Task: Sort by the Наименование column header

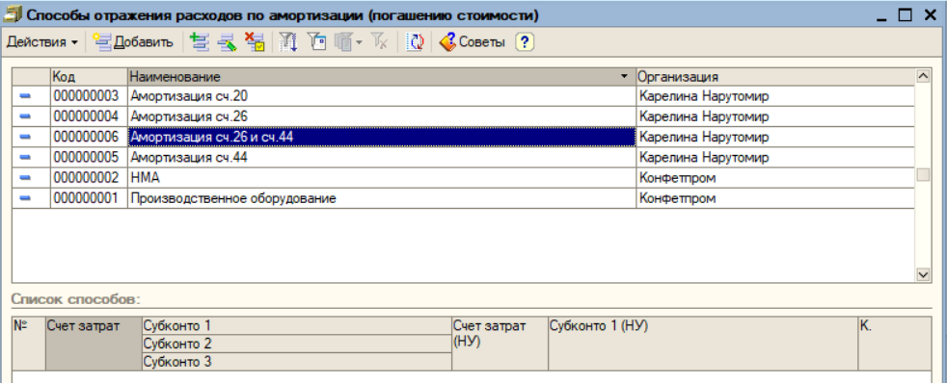Action: [x=382, y=77]
